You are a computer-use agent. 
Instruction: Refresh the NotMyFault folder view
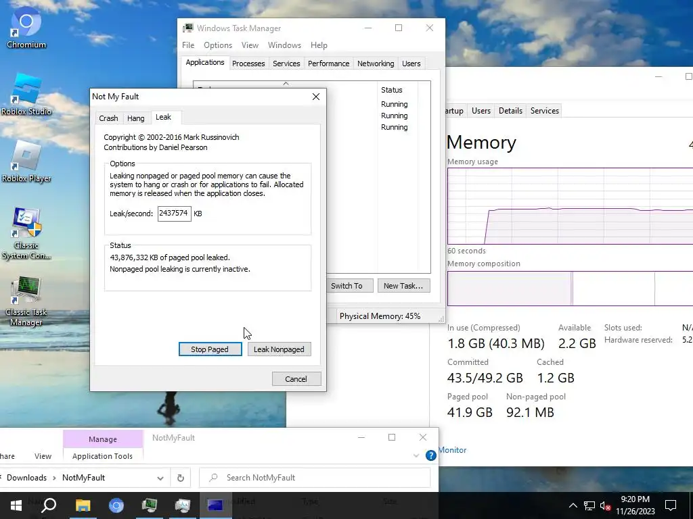(180, 478)
